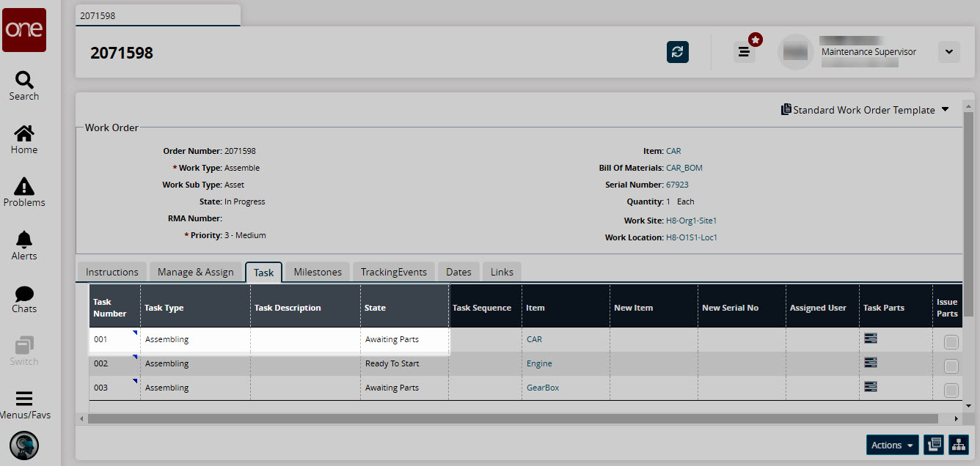Screen dimensions: 980x466
Task: Switch to the Dates tab
Action: 458,272
